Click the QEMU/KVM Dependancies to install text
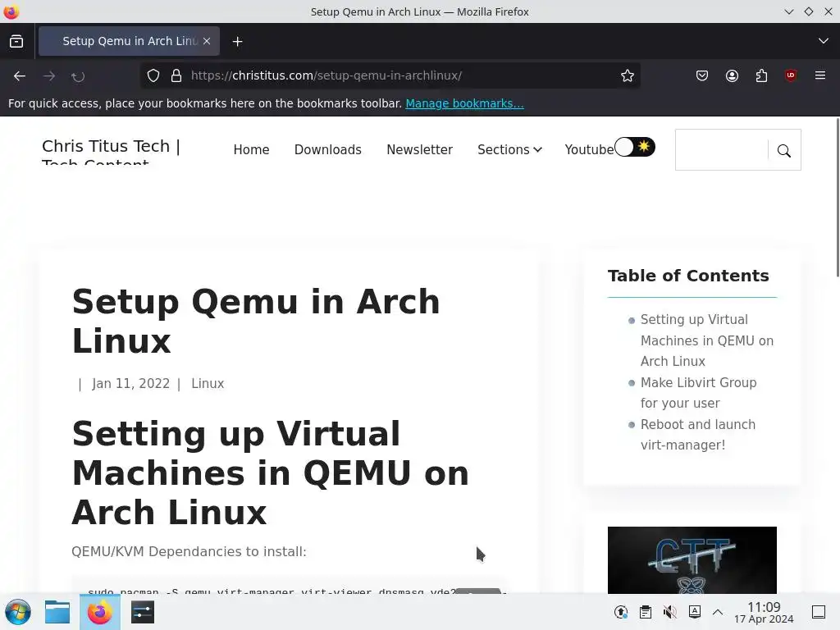This screenshot has width=840, height=630. (189, 551)
